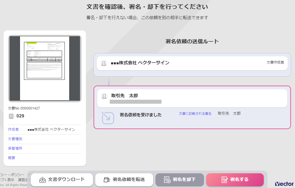Click the document title 029
Screen dimensions: 295x188
pyautogui.click(x=20, y=116)
